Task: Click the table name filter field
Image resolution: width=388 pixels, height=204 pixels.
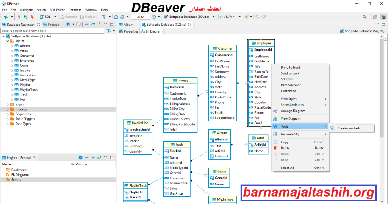Action: coord(52,31)
